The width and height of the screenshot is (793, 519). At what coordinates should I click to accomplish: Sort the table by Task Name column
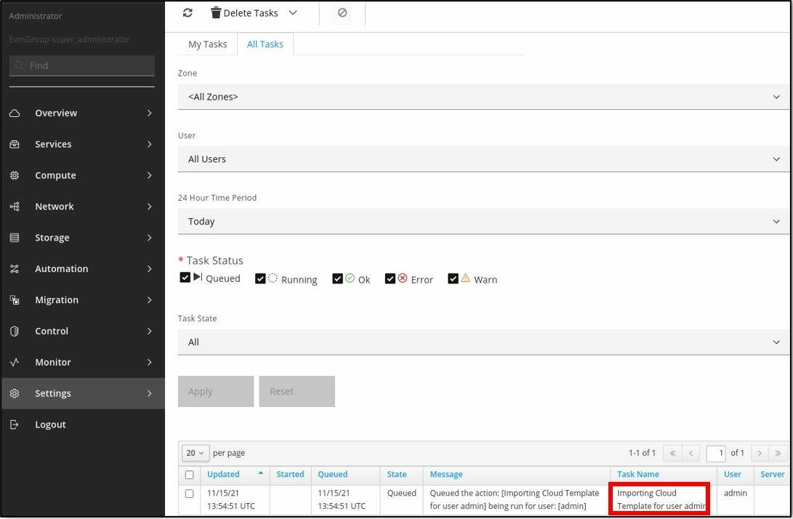tap(637, 475)
